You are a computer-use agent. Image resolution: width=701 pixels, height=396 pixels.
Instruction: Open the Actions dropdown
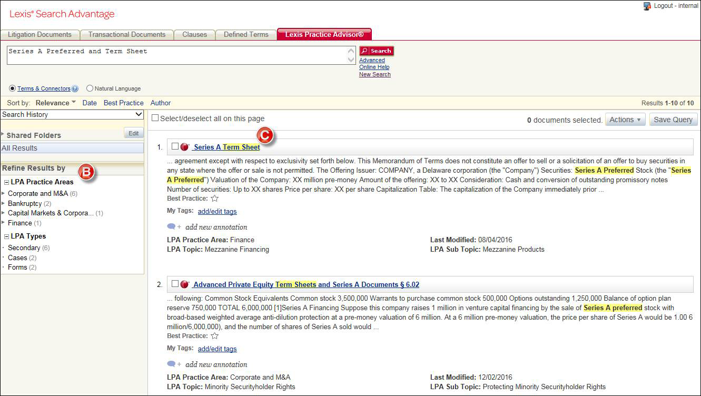(625, 120)
